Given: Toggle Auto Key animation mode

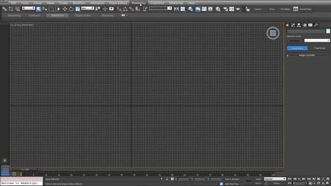Looking at the screenshot, I should (258, 179).
